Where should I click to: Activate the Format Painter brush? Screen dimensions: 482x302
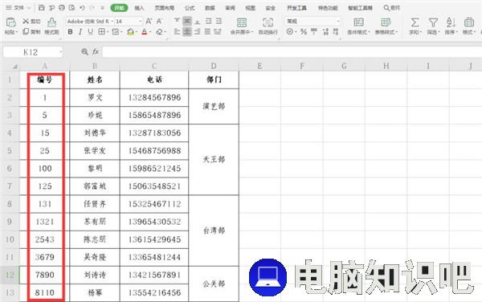point(51,22)
